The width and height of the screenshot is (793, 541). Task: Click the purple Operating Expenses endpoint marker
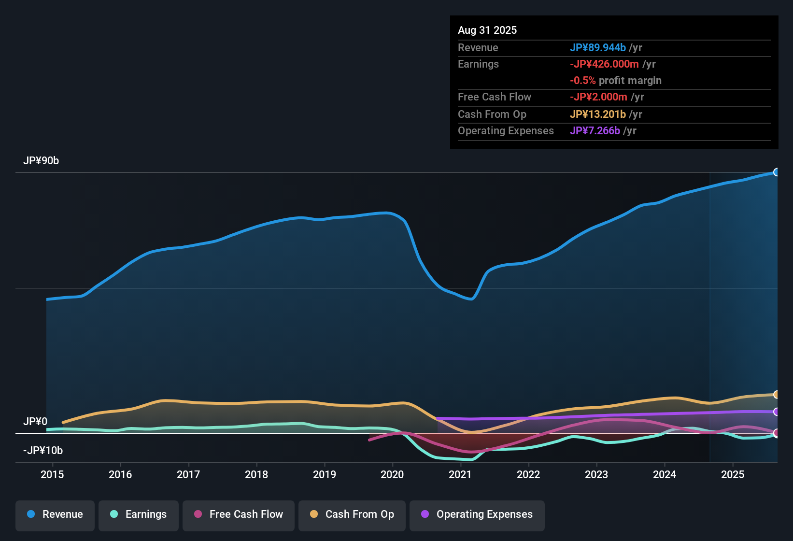coord(777,412)
